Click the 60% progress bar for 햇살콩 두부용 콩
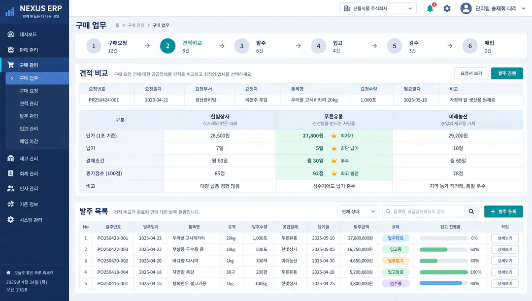532x301 pixels. pos(443,249)
